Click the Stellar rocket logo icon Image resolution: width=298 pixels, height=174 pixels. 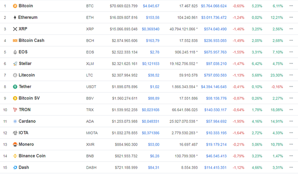click(15, 64)
